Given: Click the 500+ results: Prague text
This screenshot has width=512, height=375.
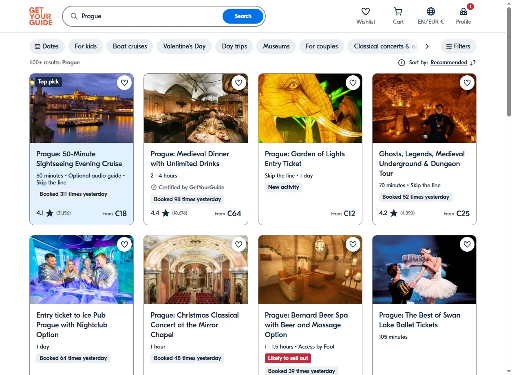Looking at the screenshot, I should tap(55, 63).
